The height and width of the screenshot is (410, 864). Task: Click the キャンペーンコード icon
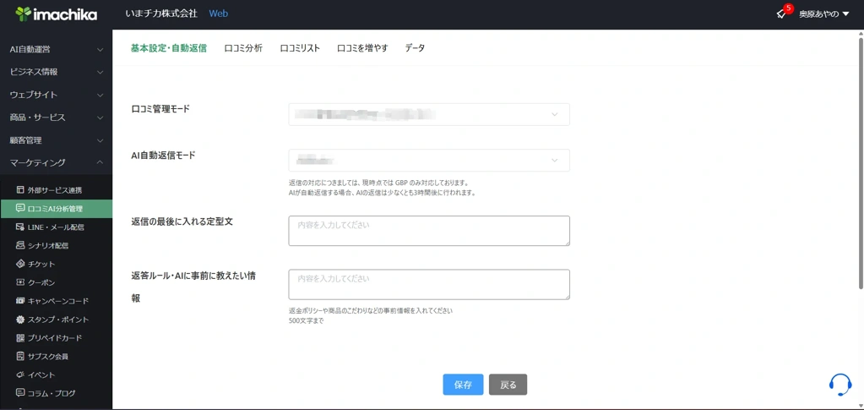click(20, 301)
